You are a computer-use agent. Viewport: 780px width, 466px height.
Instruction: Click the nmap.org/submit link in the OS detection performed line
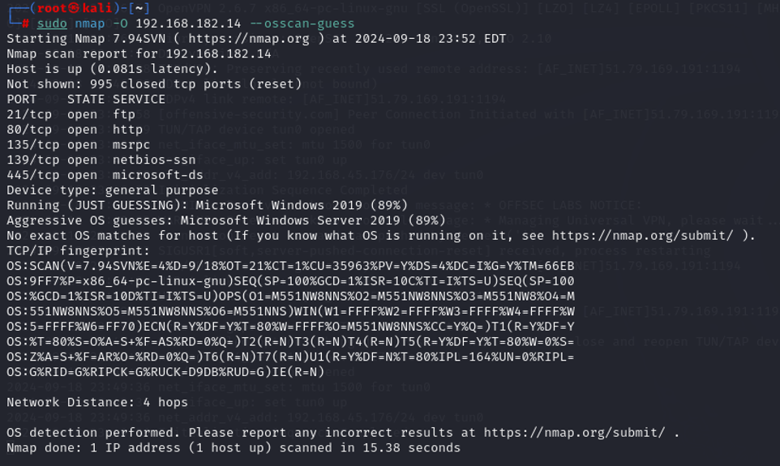(574, 433)
